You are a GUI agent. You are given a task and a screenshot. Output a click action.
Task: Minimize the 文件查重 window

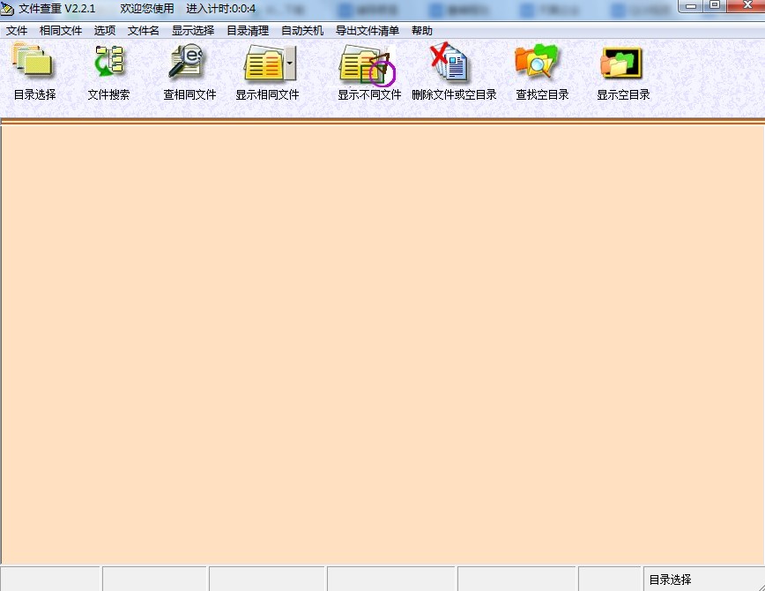tap(691, 6)
